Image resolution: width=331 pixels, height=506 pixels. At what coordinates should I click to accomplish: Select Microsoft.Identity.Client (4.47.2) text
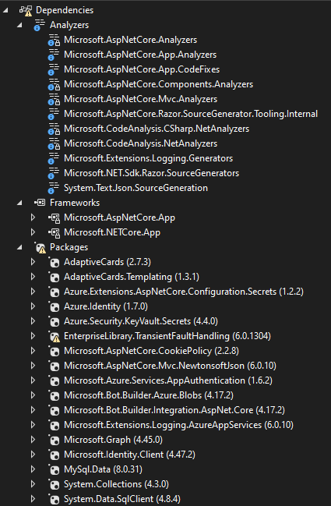[x=129, y=455]
